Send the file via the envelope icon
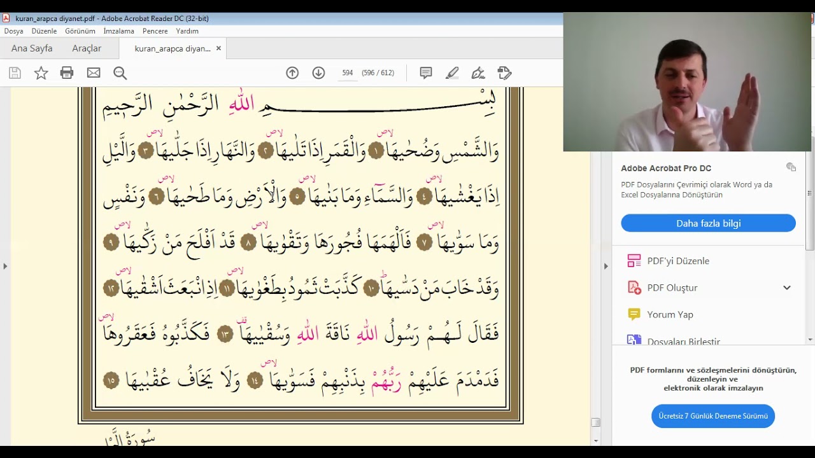Viewport: 815px width, 458px height. [x=94, y=73]
